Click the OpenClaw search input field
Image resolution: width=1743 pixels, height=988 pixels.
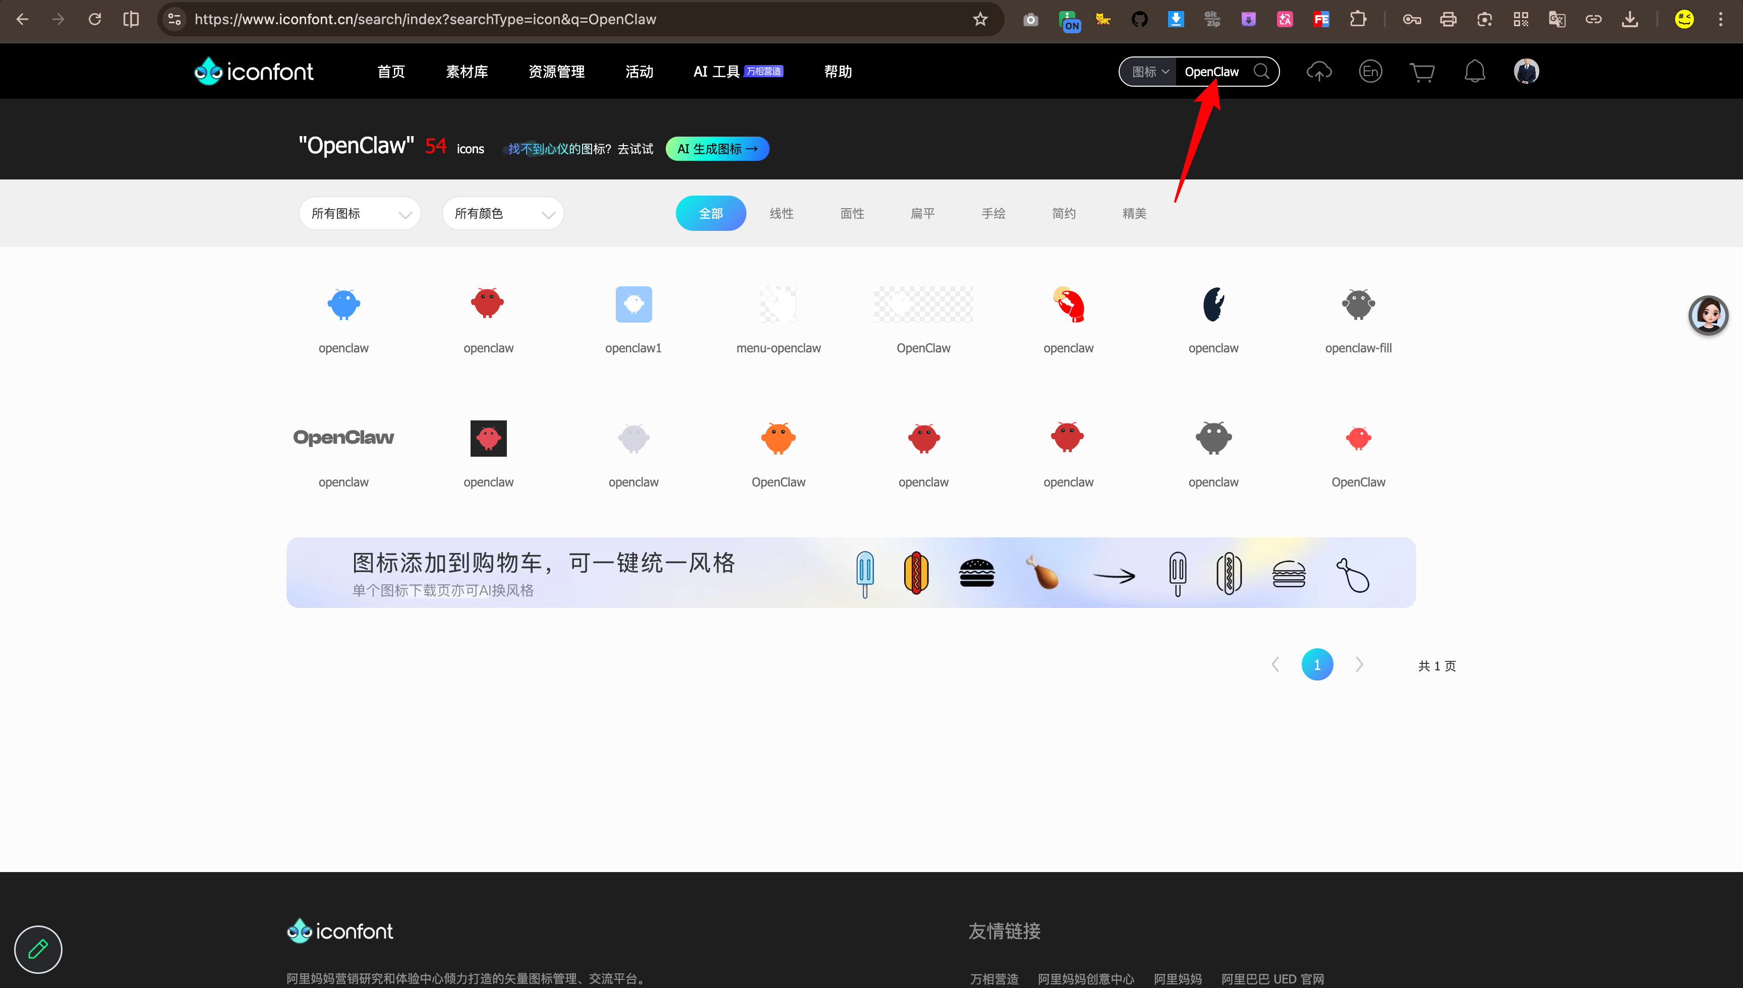click(1213, 71)
